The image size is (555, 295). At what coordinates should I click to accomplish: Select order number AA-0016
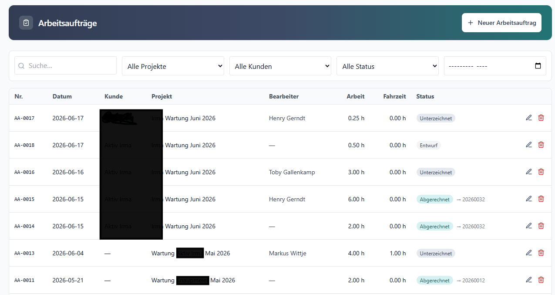click(24, 172)
